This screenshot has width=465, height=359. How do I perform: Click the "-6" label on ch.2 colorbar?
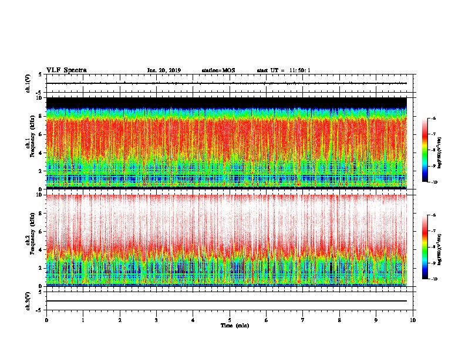[433, 215]
